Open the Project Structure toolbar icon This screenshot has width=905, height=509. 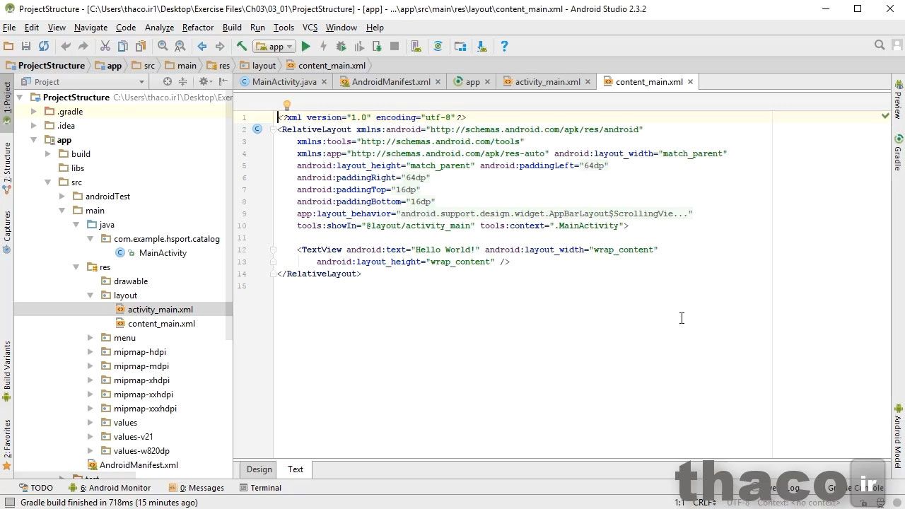coord(460,46)
